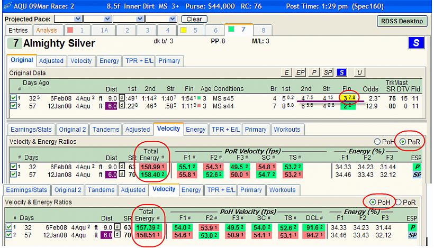Open the Primary tab in top panel
Image resolution: width=434 pixels, height=248 pixels.
169,61
